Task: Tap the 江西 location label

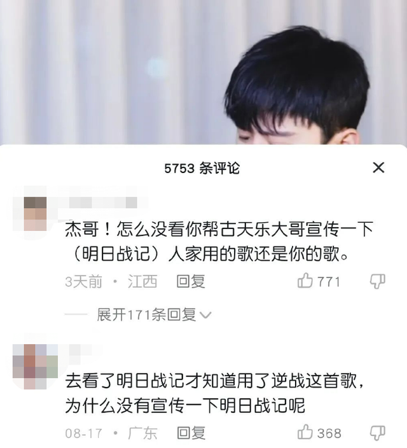Action: click(x=142, y=281)
